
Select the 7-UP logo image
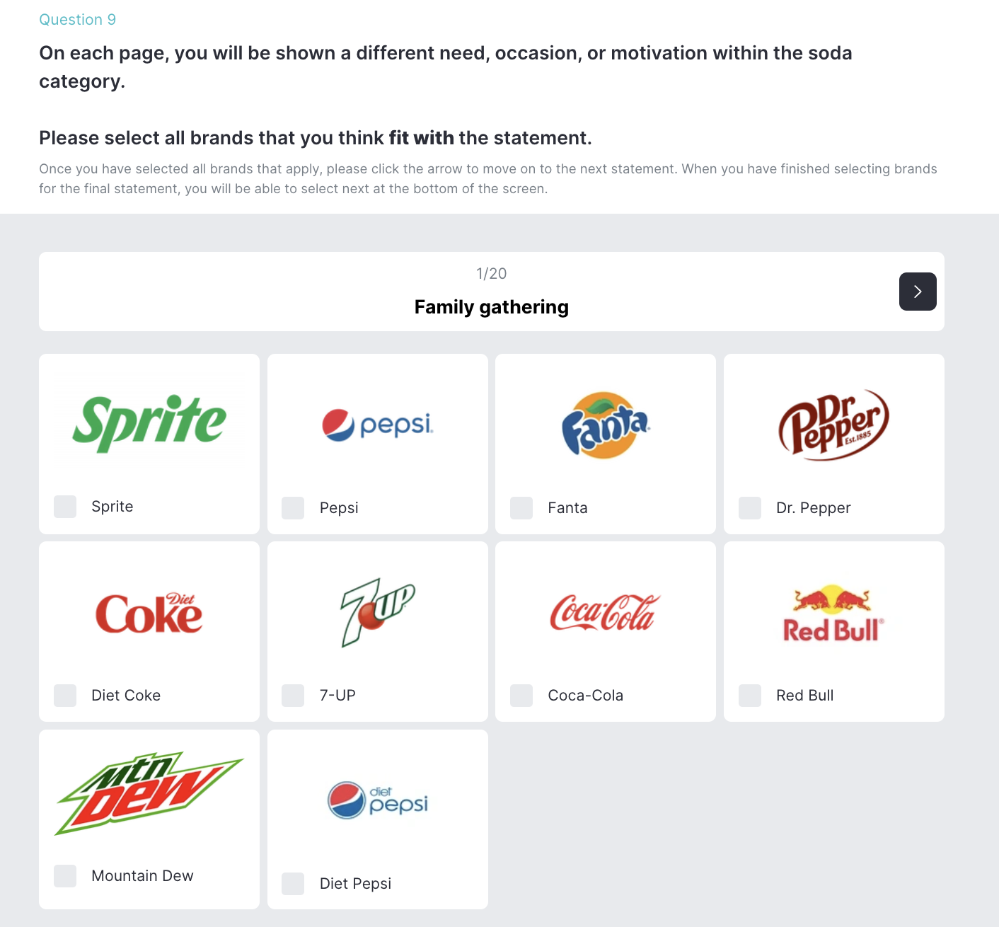tap(378, 613)
